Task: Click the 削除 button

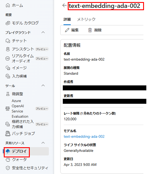Action: click(95, 30)
